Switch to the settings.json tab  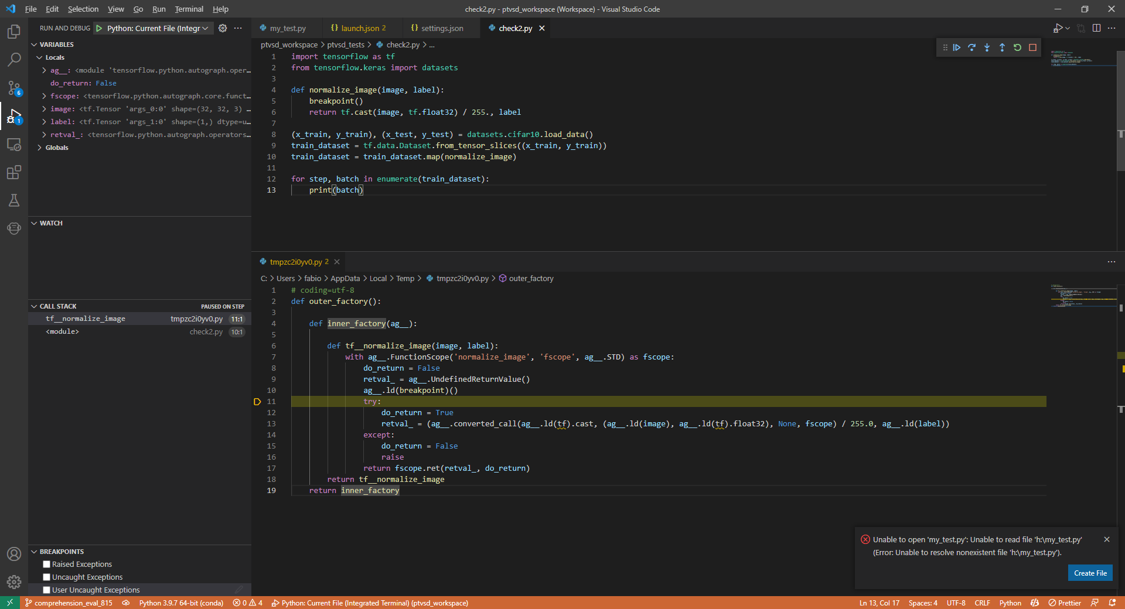442,28
